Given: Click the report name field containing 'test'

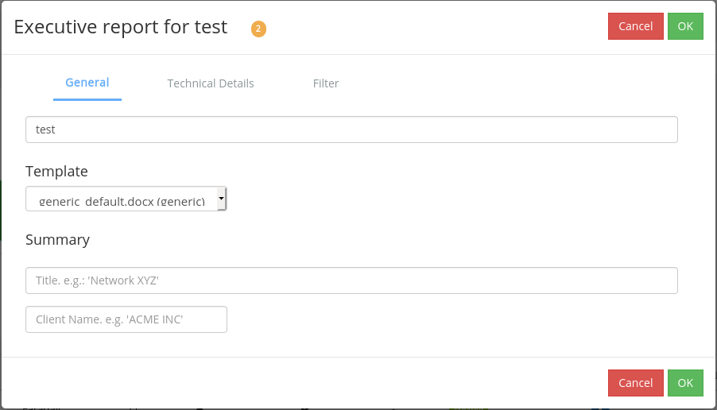Looking at the screenshot, I should click(x=351, y=130).
